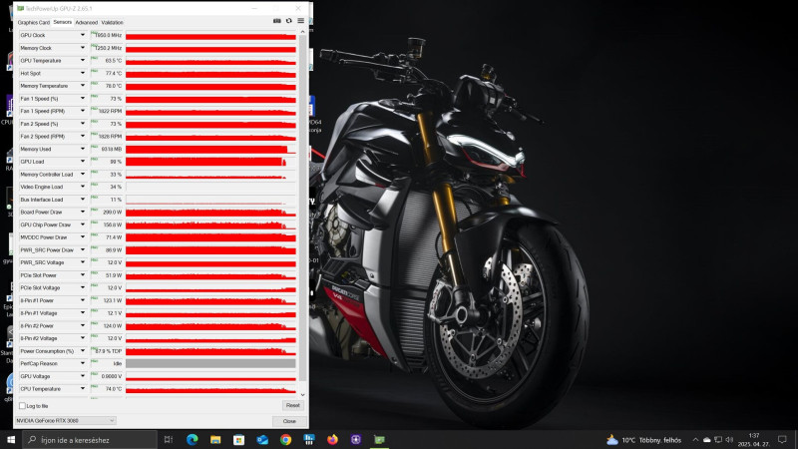This screenshot has height=449, width=798.
Task: Select the GPU-Z taskbar icon
Action: point(379,439)
